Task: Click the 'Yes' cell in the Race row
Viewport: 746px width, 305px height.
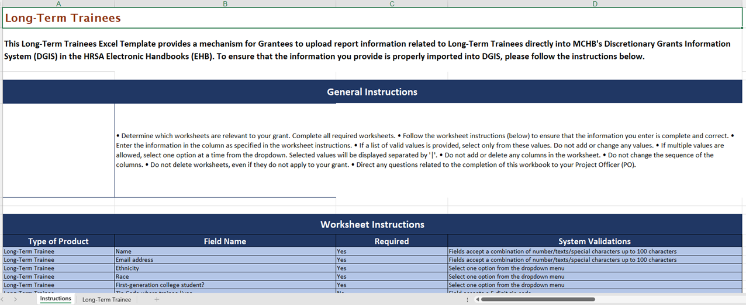Action: [x=392, y=276]
